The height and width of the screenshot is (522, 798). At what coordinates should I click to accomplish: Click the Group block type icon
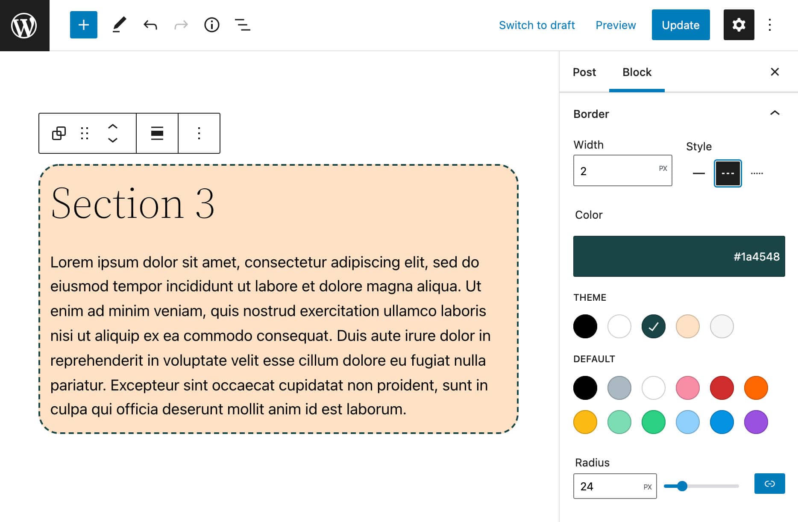click(59, 133)
